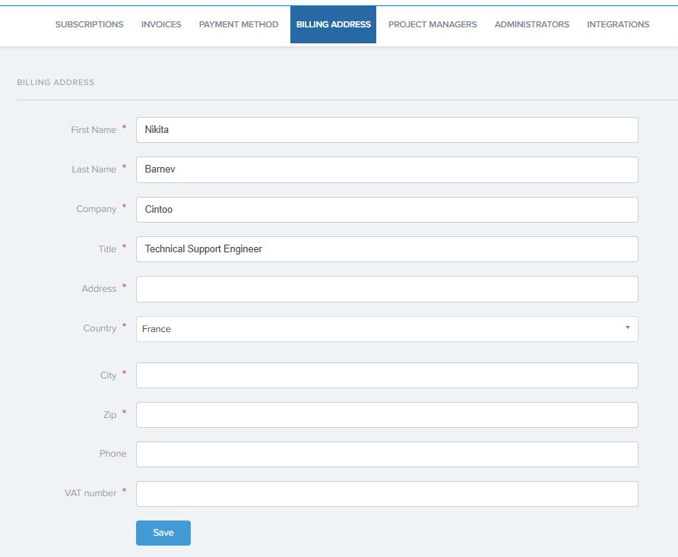
Task: Open the Project Managers tab
Action: [432, 24]
